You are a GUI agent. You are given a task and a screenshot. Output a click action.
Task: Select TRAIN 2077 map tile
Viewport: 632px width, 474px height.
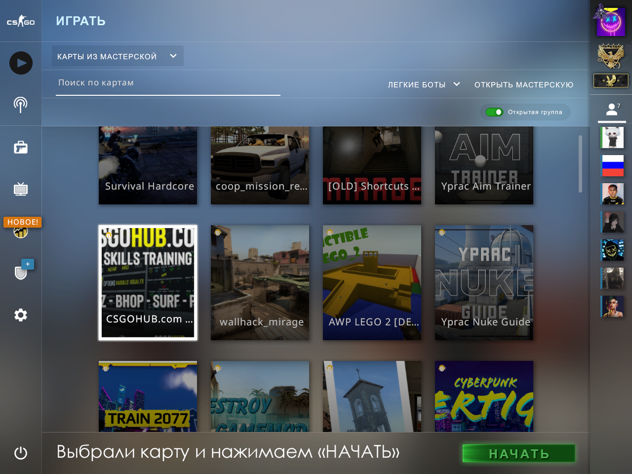[148, 397]
